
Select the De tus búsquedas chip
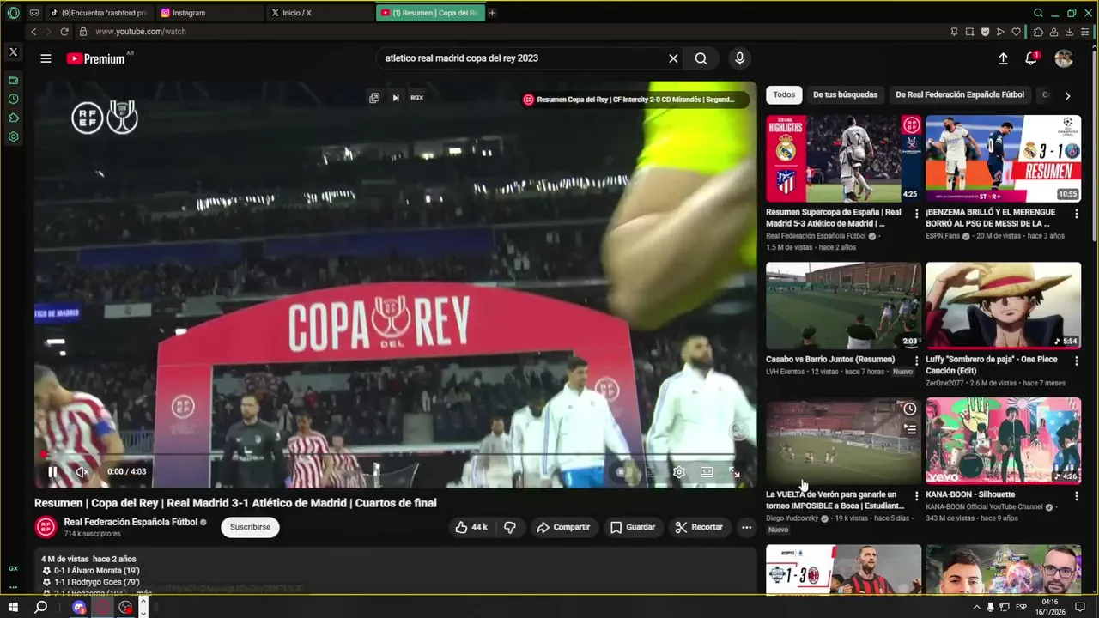tap(845, 94)
